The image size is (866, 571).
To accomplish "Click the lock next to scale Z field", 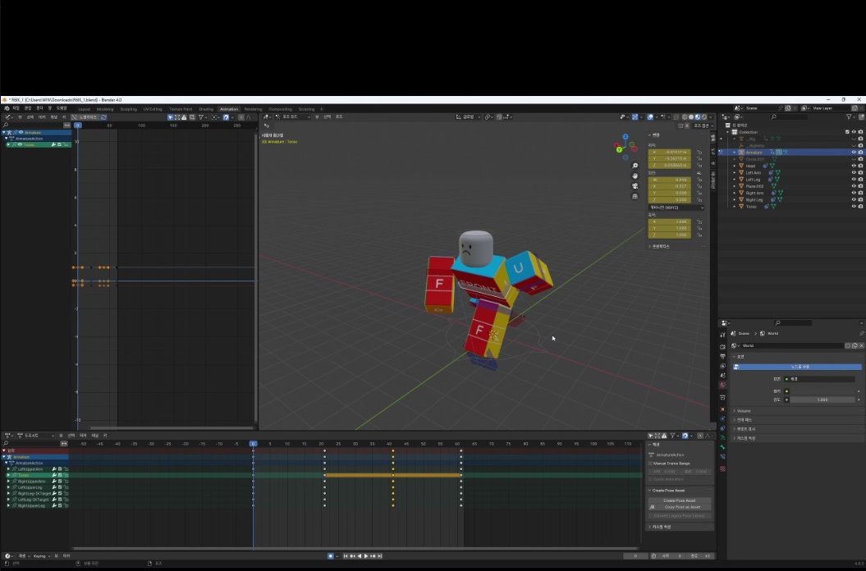I will click(x=699, y=235).
